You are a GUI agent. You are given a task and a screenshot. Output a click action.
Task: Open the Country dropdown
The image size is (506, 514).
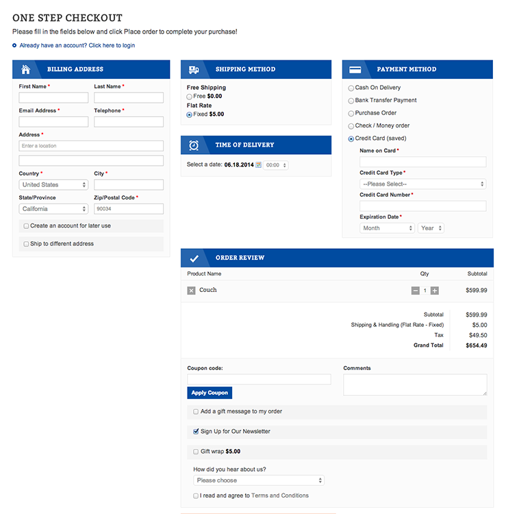[x=53, y=185]
